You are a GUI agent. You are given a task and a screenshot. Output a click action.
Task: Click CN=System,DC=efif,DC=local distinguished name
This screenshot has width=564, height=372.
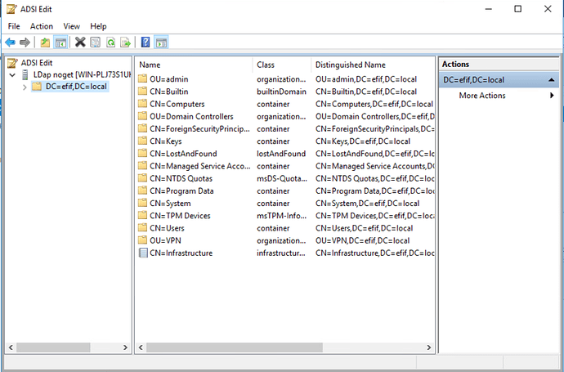tap(367, 204)
